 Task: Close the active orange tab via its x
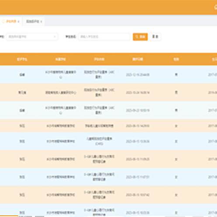click(x=18, y=22)
